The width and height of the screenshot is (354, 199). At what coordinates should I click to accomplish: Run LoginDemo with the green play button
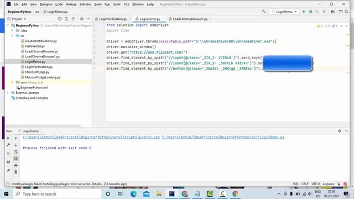304,12
